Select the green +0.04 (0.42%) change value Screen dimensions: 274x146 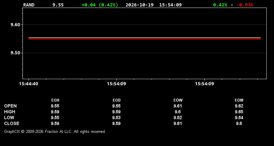100,5
